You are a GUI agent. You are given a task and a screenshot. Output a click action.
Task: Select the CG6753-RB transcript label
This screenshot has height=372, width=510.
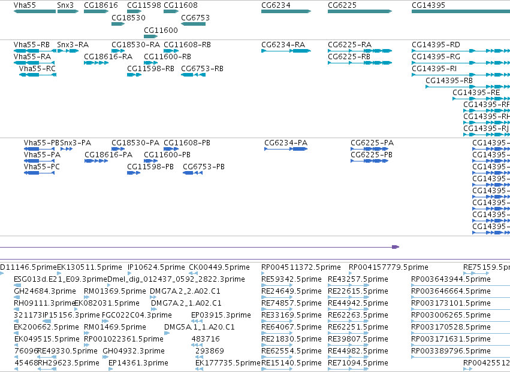[x=203, y=69]
